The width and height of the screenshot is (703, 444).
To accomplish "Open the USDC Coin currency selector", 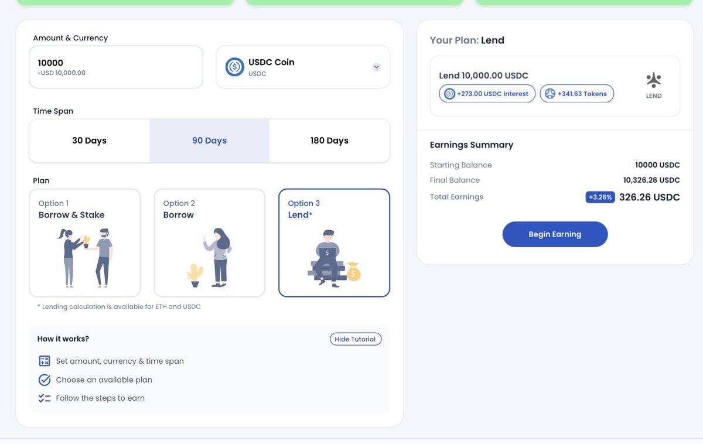I will (303, 67).
